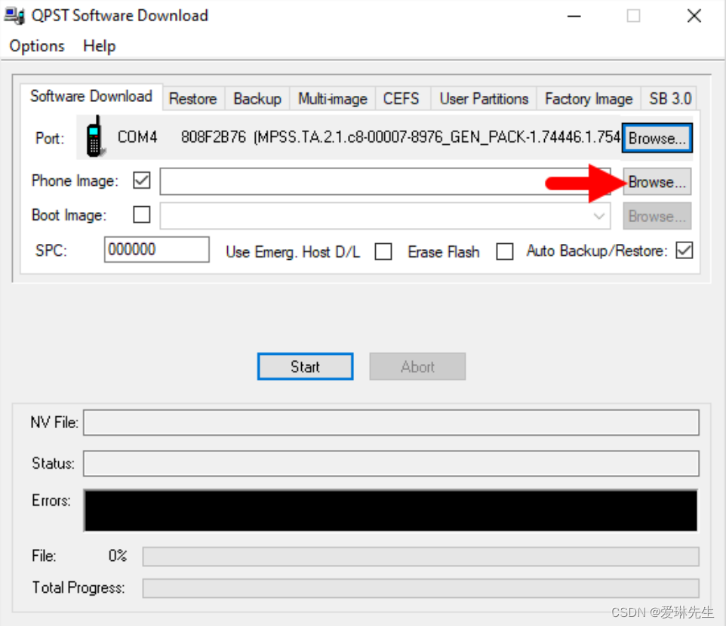Click the SPC input field
This screenshot has height=626, width=726.
(x=156, y=249)
